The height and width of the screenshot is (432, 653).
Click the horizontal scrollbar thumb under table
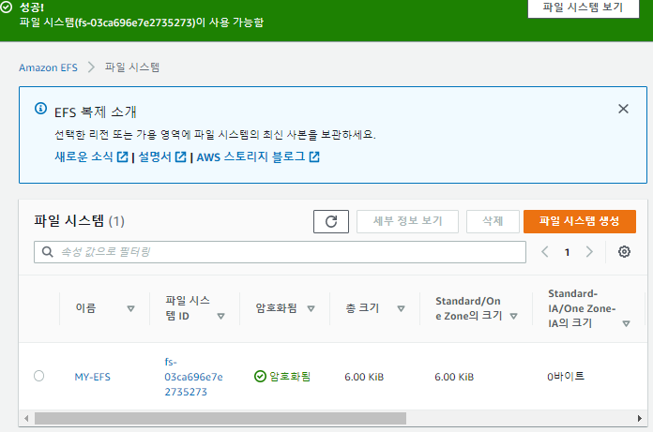coord(220,418)
